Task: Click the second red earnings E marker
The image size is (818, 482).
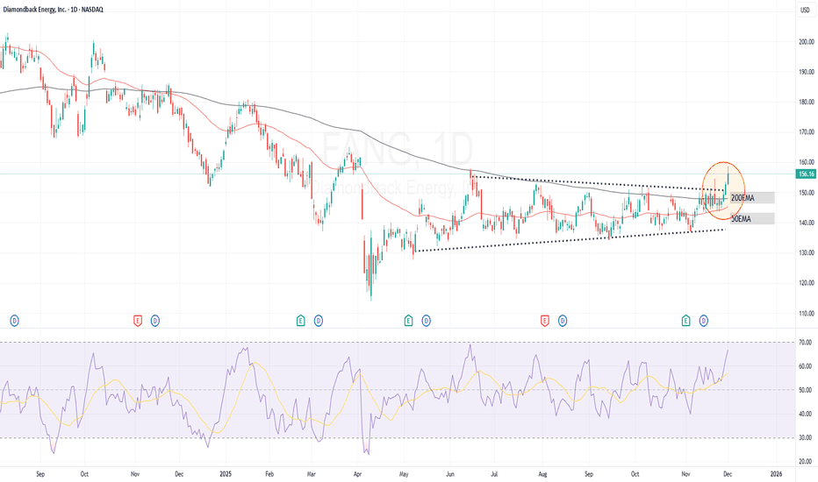Action: coord(545,322)
